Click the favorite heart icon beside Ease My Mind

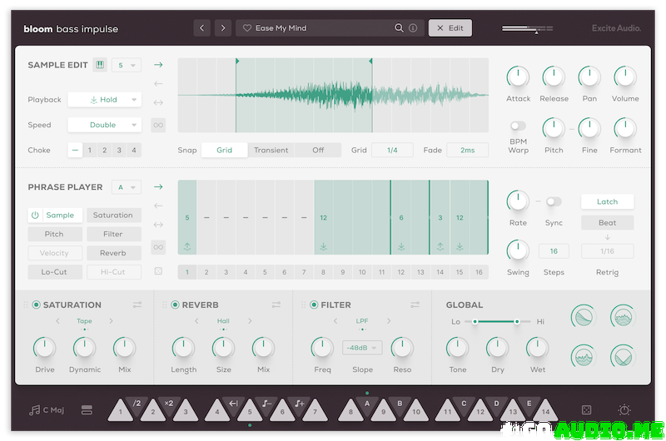246,28
